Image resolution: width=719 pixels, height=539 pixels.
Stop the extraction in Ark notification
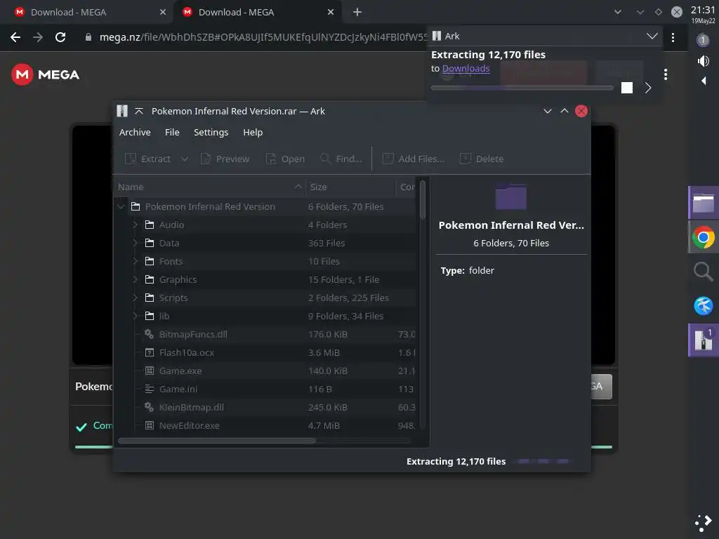tap(627, 88)
